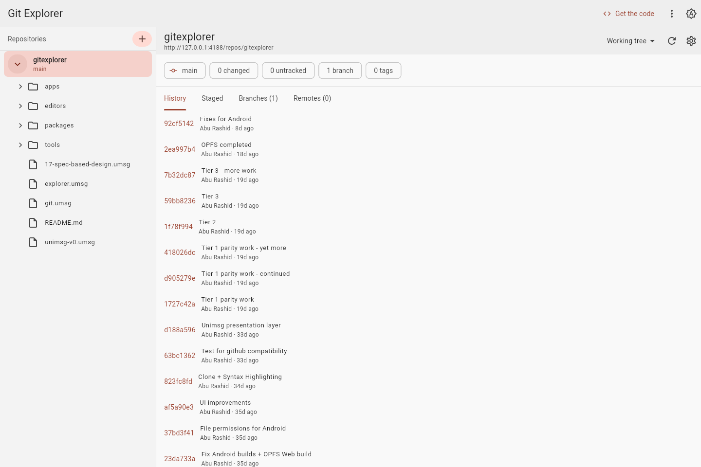Collapse the gitexplorer repository tree
This screenshot has width=701, height=467.
[x=18, y=64]
